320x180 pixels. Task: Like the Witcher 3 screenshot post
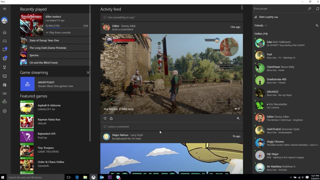tap(105, 118)
